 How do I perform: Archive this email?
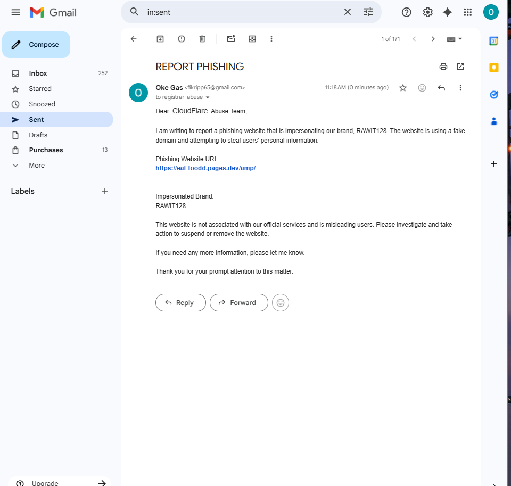(x=160, y=39)
